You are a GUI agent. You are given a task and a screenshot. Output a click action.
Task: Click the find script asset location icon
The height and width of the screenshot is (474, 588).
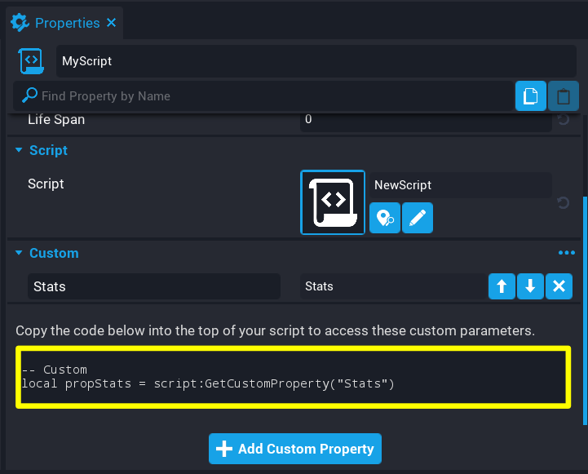point(385,218)
